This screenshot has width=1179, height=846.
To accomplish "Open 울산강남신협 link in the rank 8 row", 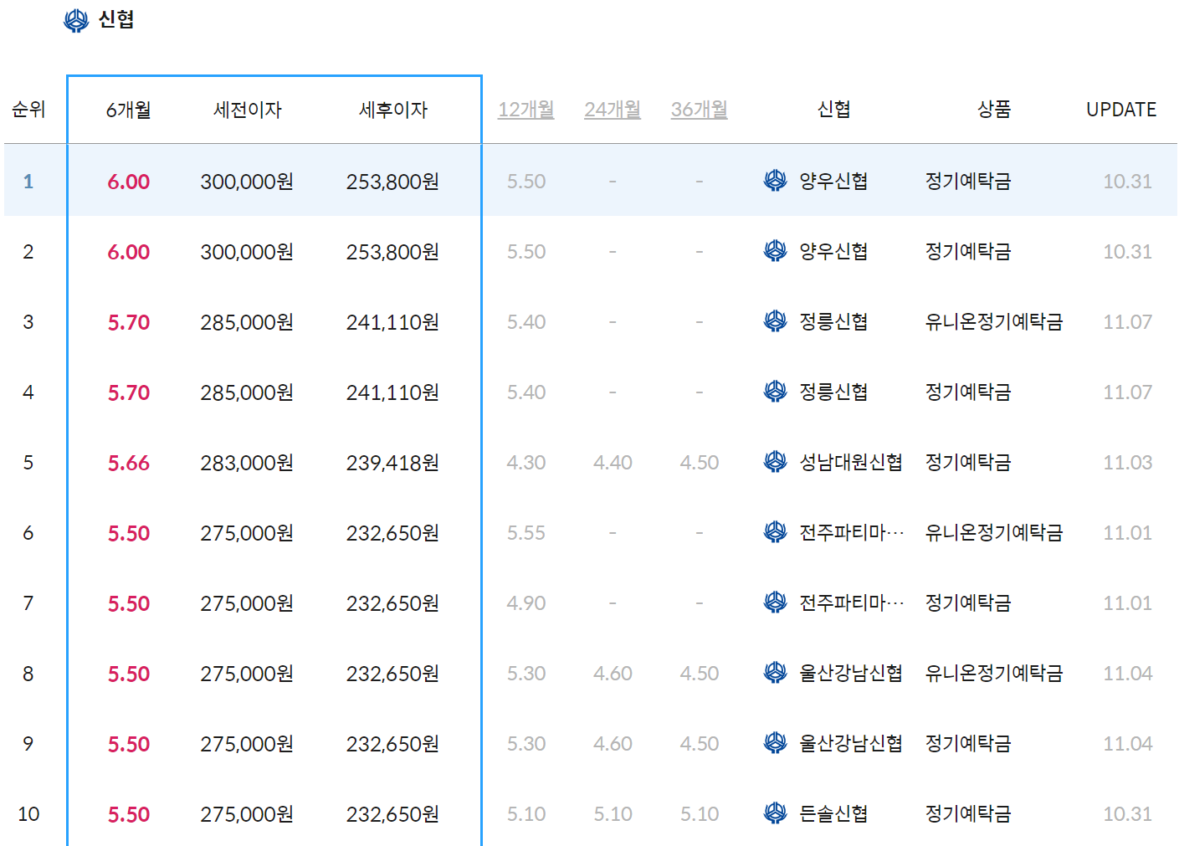I will coord(851,673).
